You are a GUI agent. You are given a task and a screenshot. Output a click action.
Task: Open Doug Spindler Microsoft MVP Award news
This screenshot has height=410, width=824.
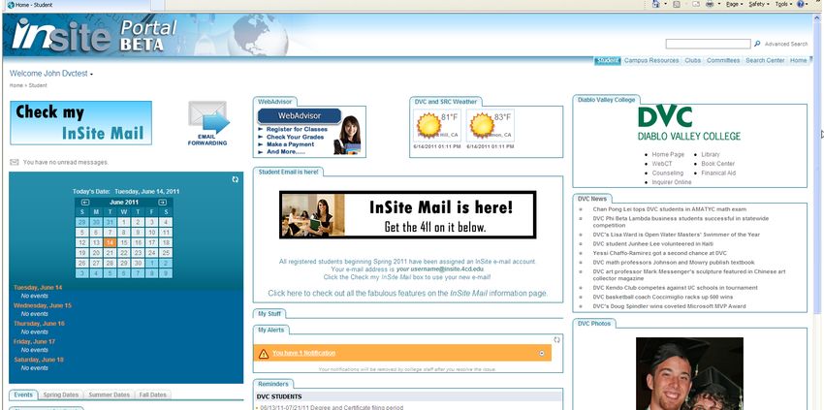click(x=669, y=306)
